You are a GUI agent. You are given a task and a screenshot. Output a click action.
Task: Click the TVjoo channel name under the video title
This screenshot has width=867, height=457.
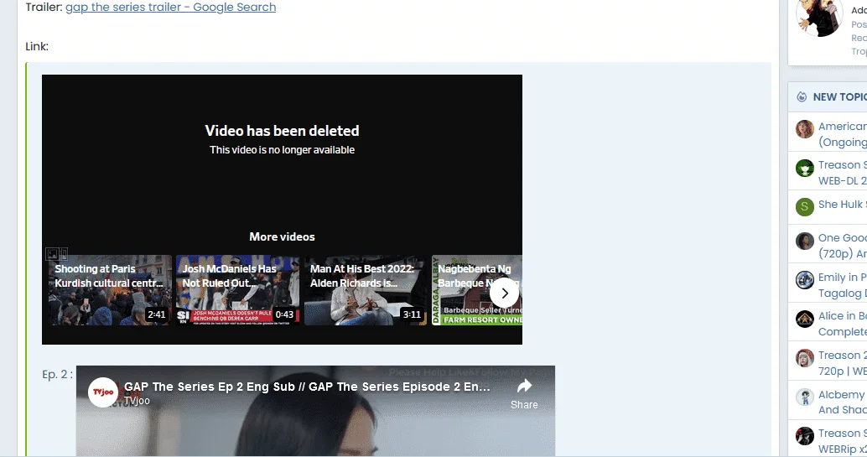coord(137,401)
